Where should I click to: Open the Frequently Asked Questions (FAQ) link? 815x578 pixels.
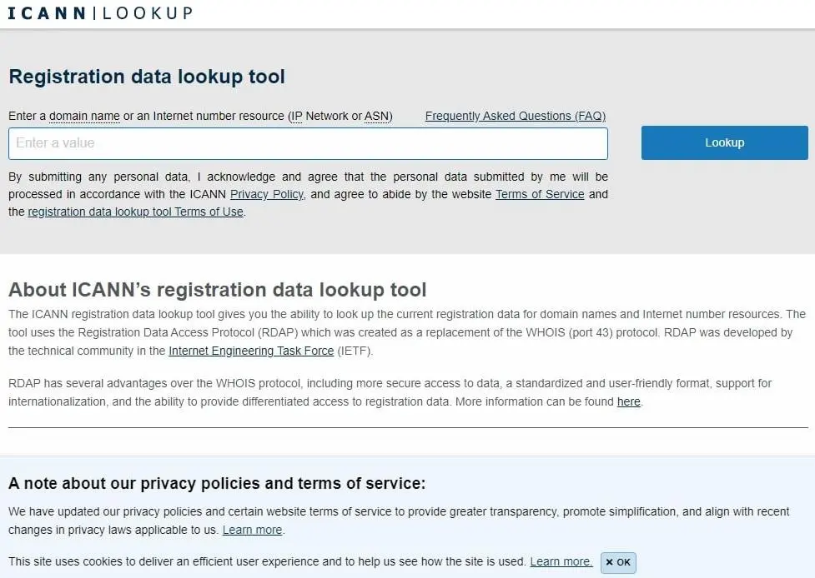(515, 116)
